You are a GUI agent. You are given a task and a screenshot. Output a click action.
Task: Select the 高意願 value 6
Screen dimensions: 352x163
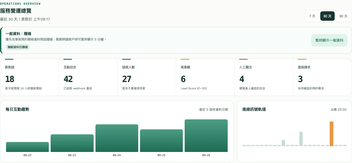183,79
